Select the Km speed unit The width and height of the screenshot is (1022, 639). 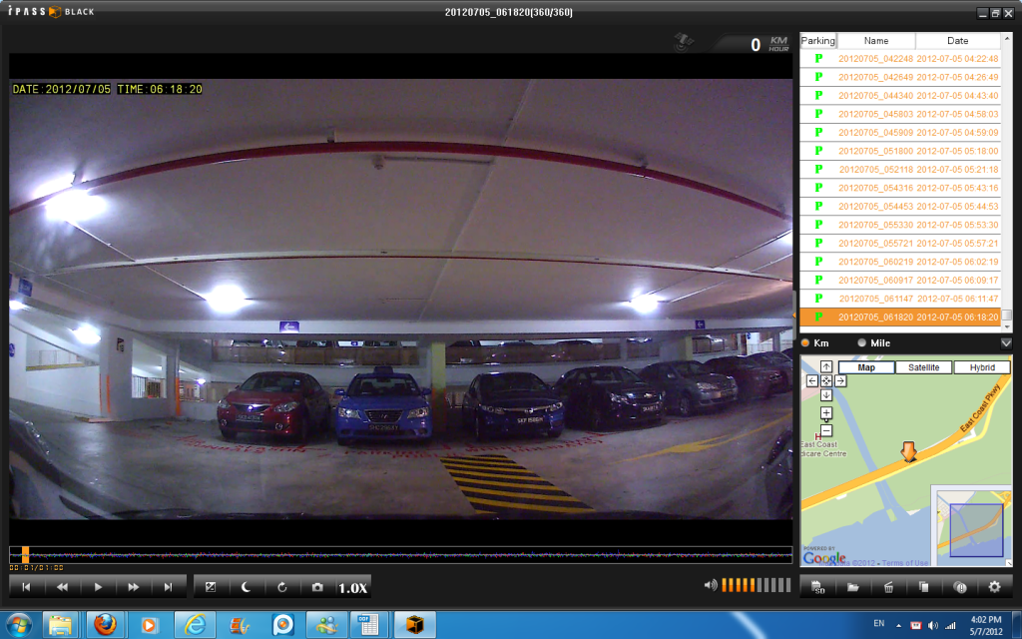point(806,343)
